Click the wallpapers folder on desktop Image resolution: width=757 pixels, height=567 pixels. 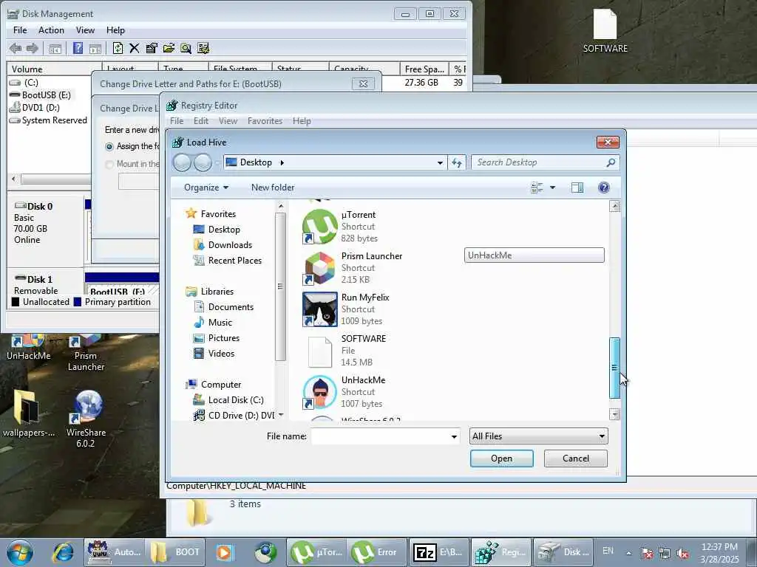pos(29,413)
